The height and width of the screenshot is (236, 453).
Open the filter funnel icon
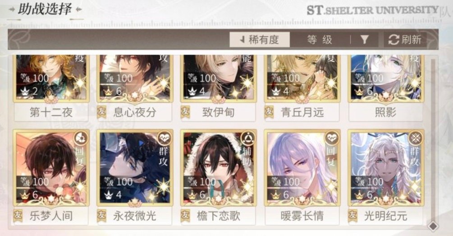point(365,40)
